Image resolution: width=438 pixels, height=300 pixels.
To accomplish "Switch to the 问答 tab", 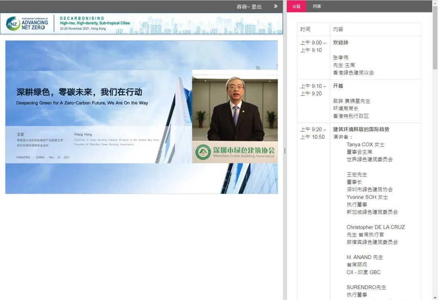I will [317, 6].
